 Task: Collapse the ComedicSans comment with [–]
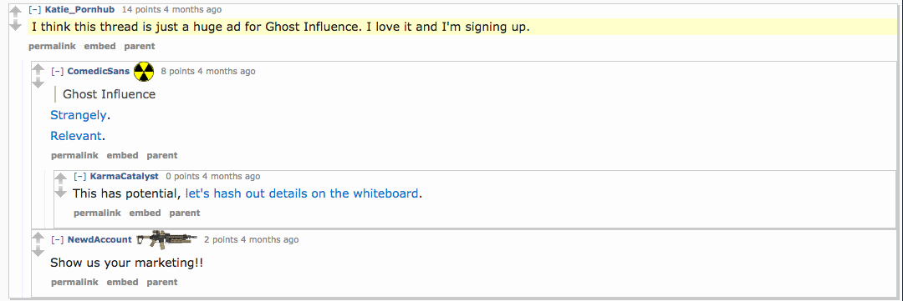(57, 71)
